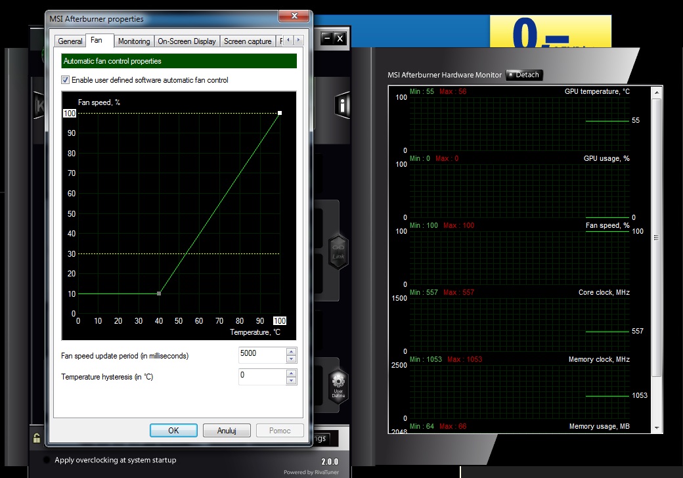This screenshot has height=478, width=683.
Task: Close the MSI Afterburner properties dialog
Action: (294, 16)
